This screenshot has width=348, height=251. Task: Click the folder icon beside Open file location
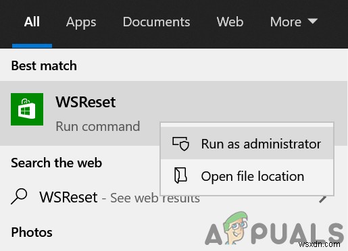coord(180,175)
